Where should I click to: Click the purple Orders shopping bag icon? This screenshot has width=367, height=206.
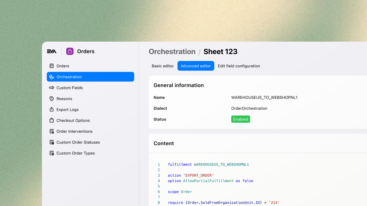pos(70,51)
